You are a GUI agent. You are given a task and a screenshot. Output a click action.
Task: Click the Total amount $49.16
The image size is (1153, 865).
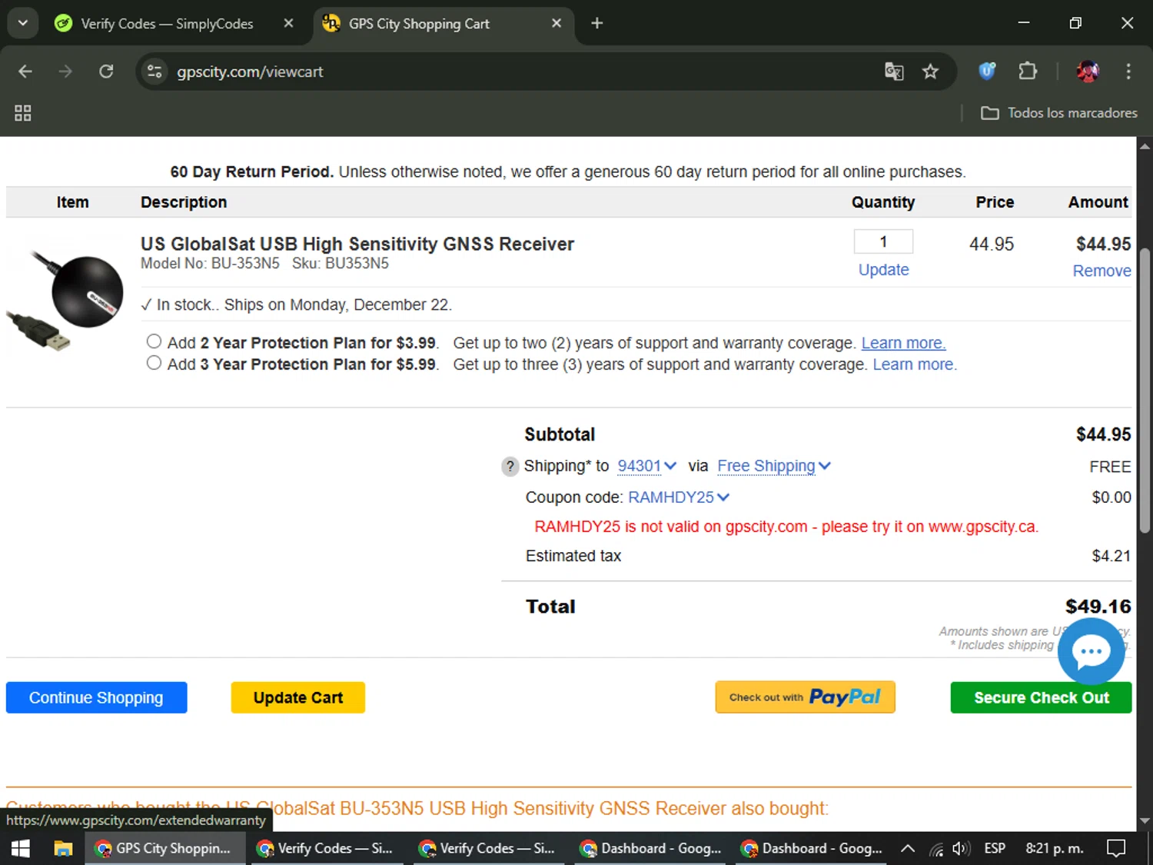(1098, 607)
